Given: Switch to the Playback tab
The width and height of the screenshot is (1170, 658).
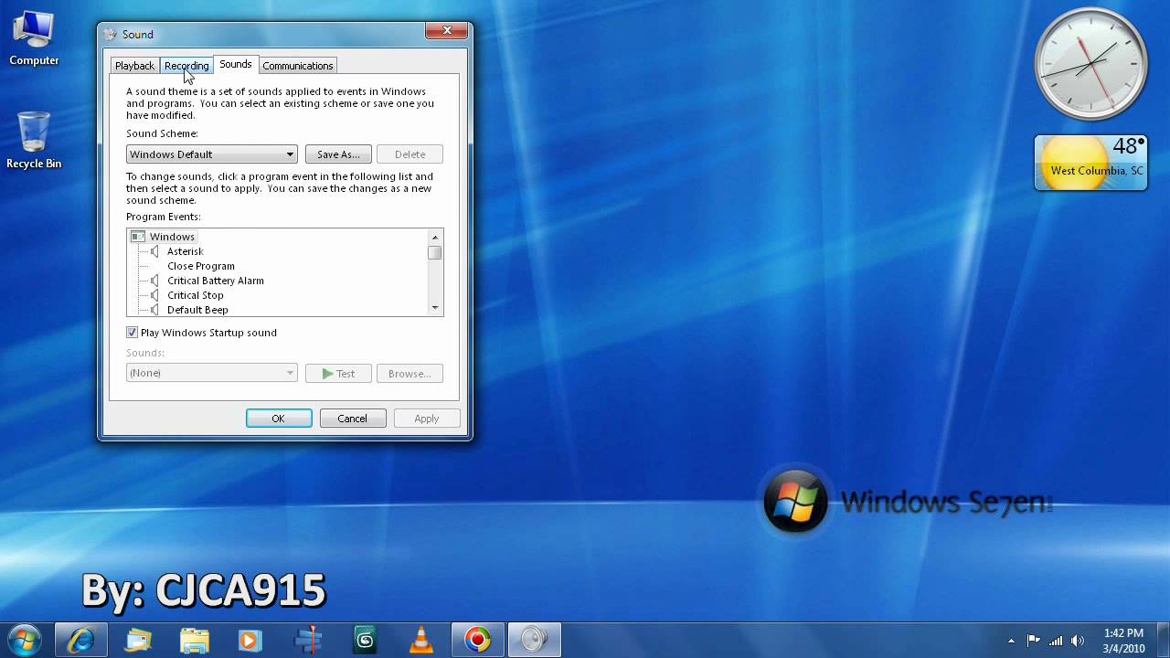Looking at the screenshot, I should click(134, 66).
